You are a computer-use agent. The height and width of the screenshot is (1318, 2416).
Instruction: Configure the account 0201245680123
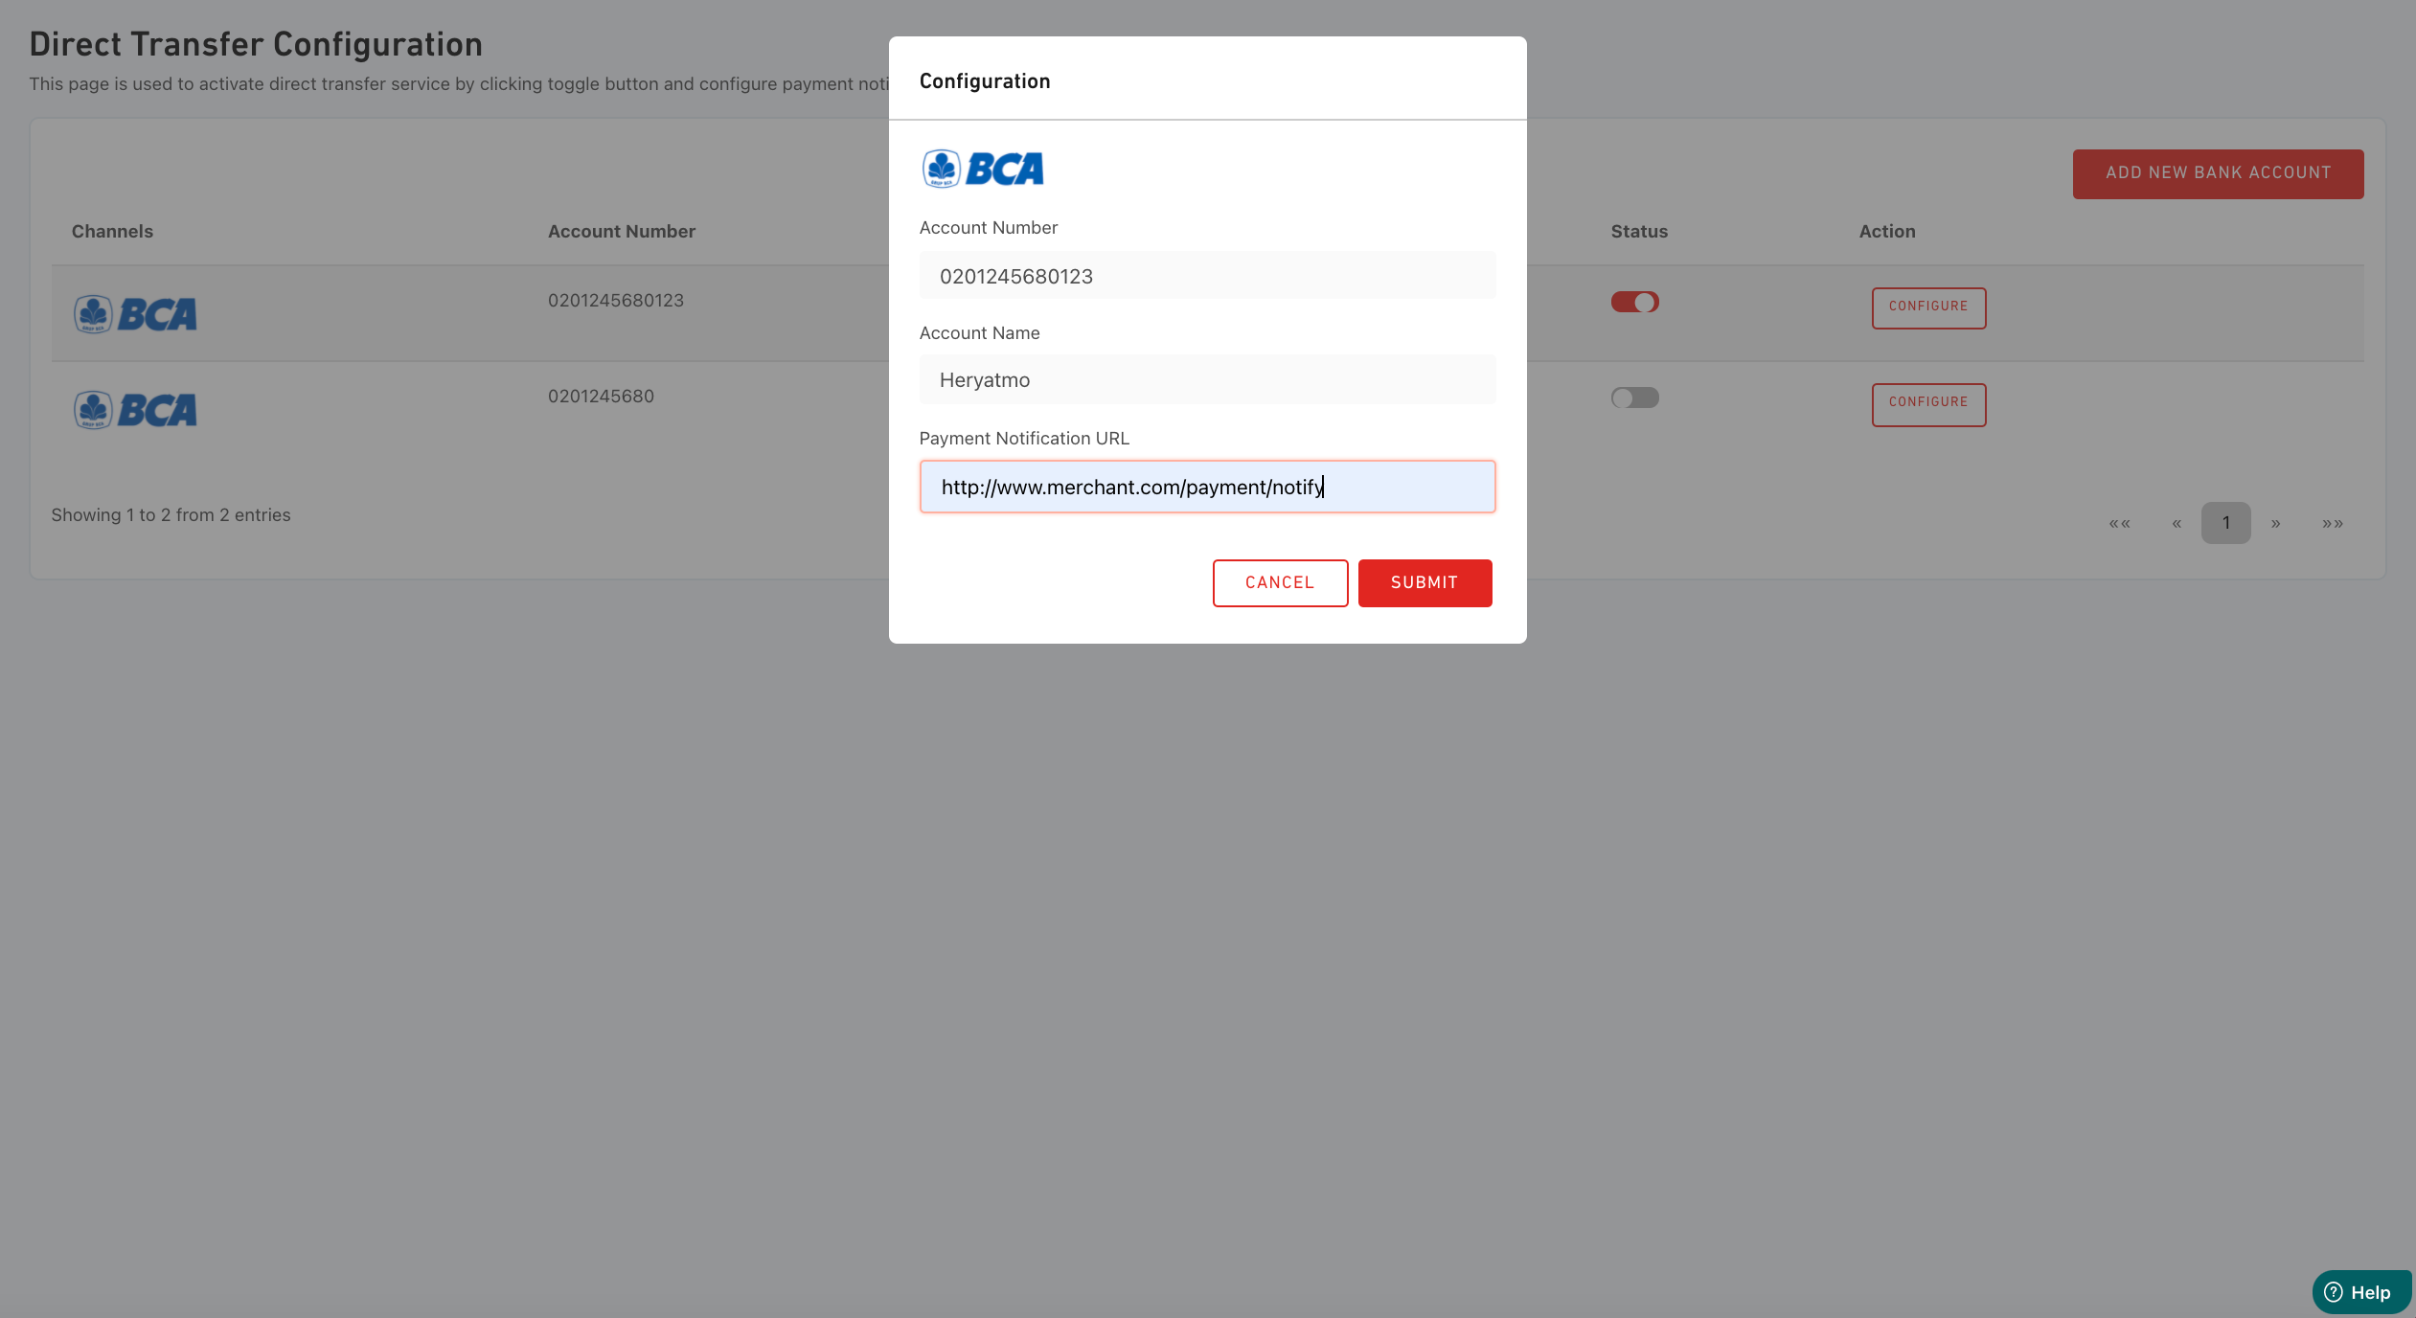[1928, 307]
